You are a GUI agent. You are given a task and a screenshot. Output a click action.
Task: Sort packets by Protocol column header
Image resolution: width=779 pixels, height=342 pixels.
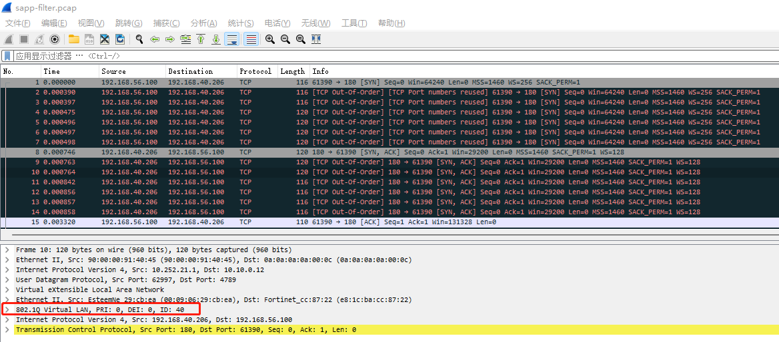(255, 71)
